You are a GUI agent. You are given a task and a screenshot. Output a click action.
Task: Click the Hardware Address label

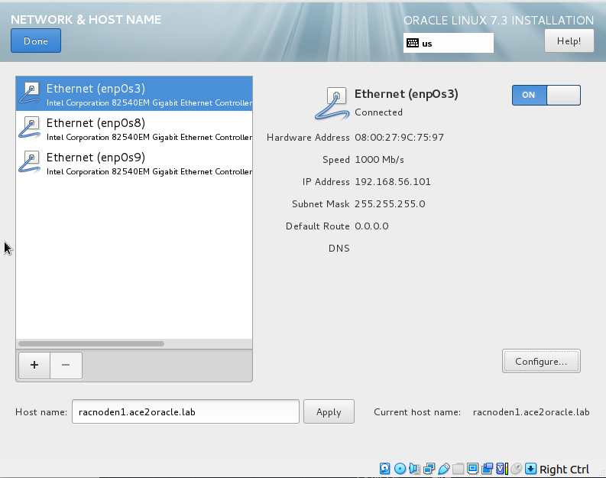(308, 138)
